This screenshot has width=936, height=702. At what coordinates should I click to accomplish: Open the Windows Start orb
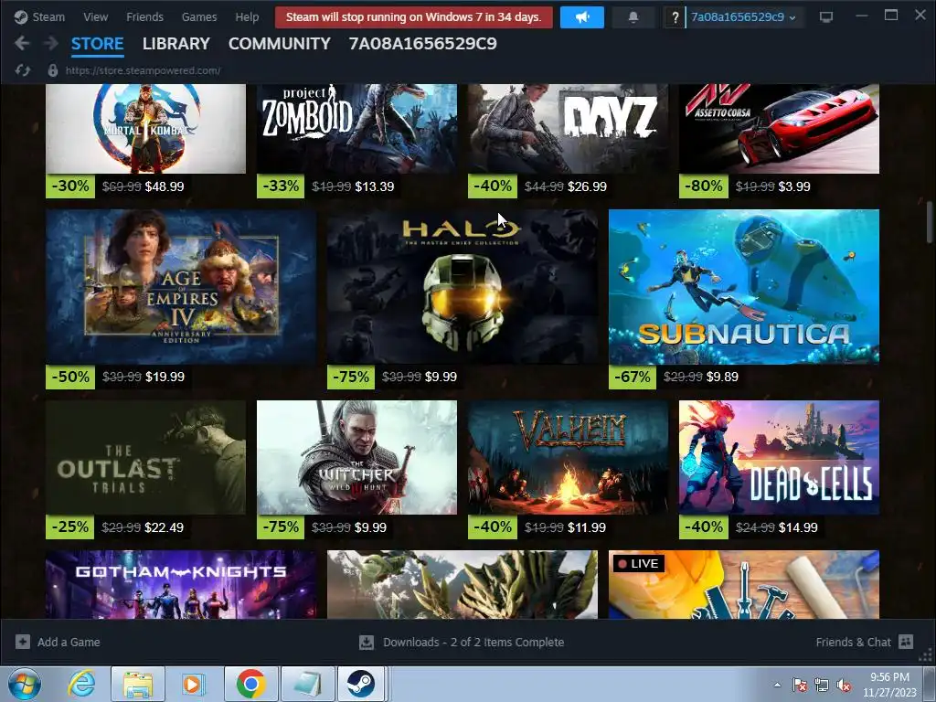click(x=25, y=684)
